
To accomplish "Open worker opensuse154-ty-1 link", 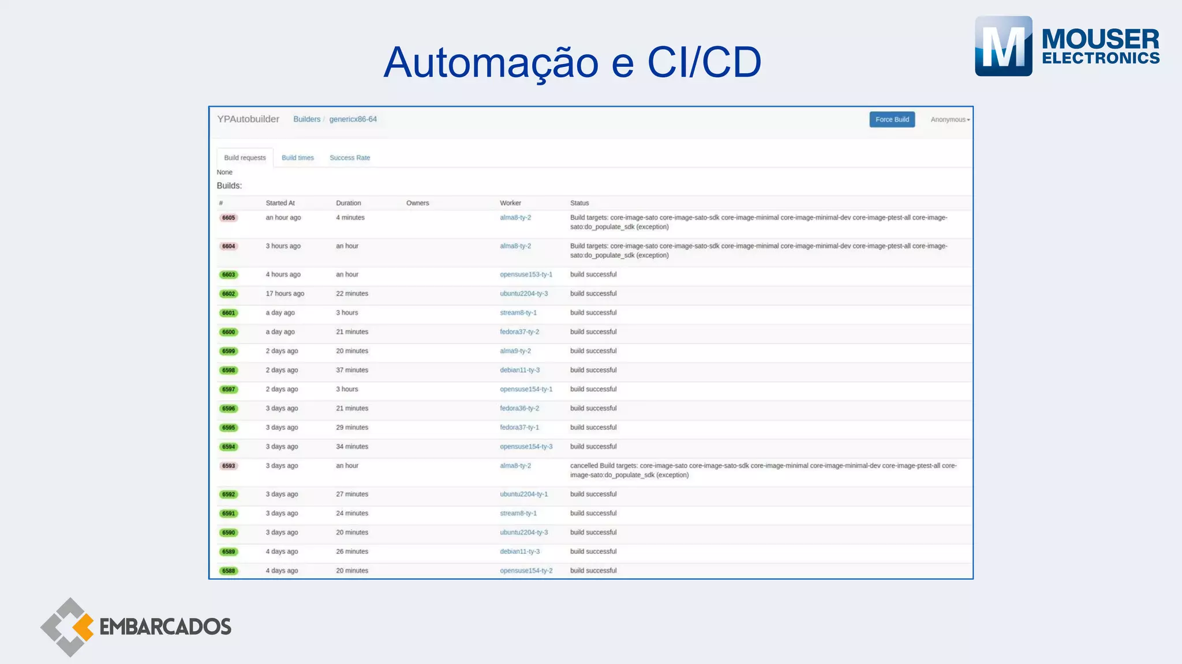I will (526, 389).
